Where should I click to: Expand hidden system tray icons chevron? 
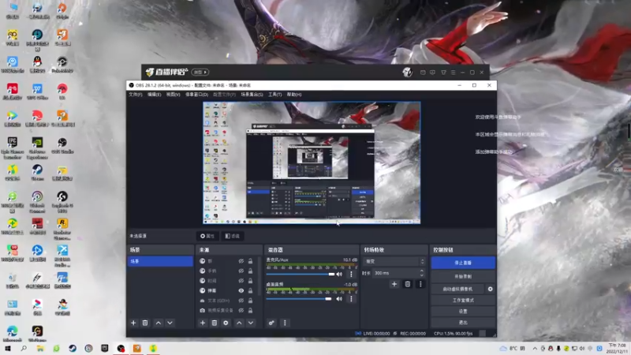tap(535, 349)
